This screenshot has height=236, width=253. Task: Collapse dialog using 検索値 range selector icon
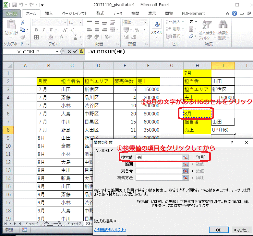coord(185,157)
